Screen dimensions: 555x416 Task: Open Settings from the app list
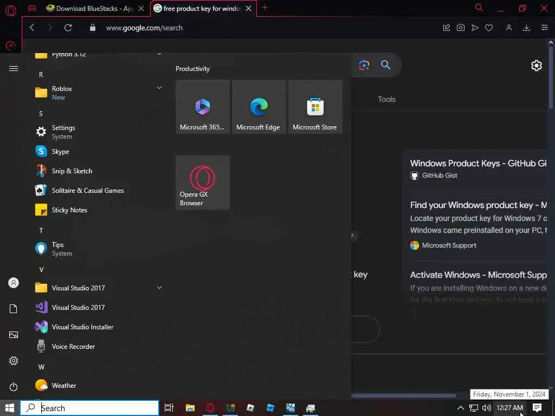click(x=98, y=132)
